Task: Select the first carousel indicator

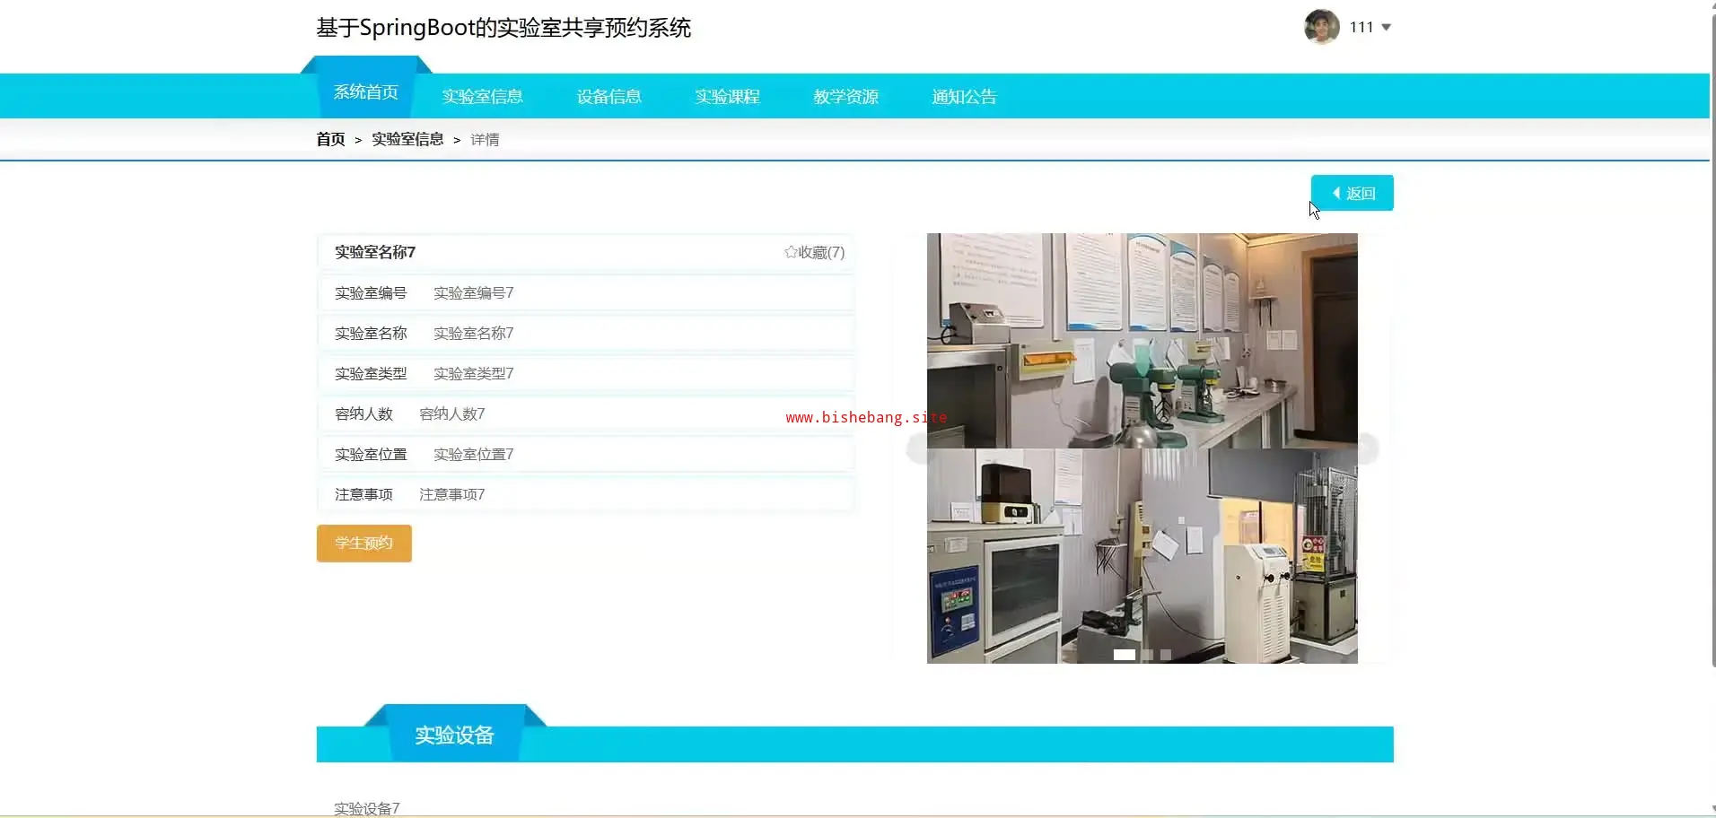Action: [x=1124, y=655]
